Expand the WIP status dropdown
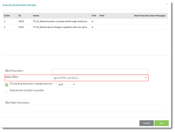The width and height of the screenshot is (175, 132). (66, 85)
